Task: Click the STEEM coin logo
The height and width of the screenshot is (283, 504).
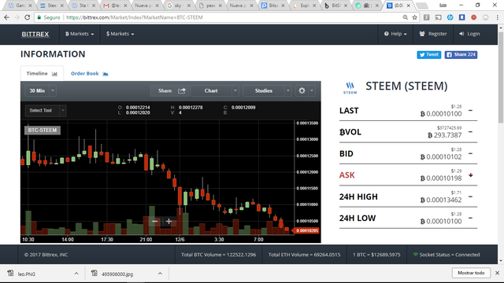Action: coord(350,87)
